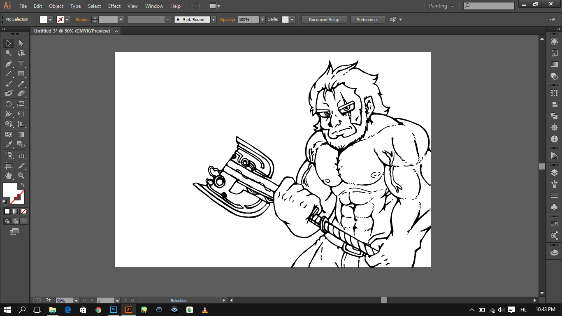Open the Effect menu
The height and width of the screenshot is (316, 562).
point(114,6)
